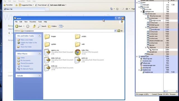Collapse the smss.exe tree node

[139, 7]
